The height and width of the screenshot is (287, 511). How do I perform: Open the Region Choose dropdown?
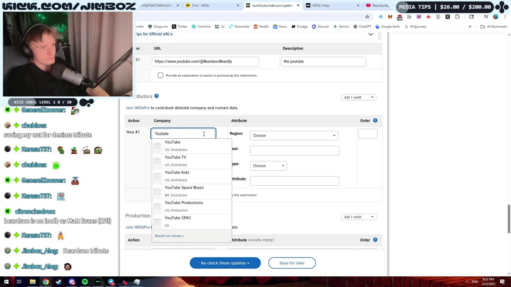pos(294,136)
